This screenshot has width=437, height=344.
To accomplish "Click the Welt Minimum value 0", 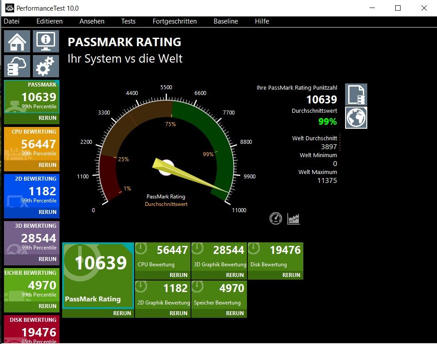I will pos(335,163).
